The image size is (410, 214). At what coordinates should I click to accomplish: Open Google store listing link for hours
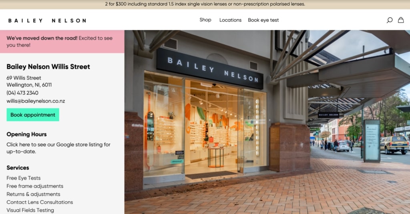click(58, 148)
